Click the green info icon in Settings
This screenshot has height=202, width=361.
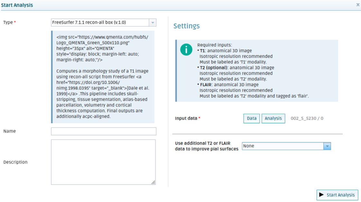pyautogui.click(x=186, y=50)
